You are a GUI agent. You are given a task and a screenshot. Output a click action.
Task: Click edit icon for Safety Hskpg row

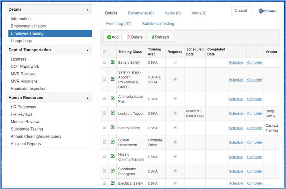coord(113,79)
